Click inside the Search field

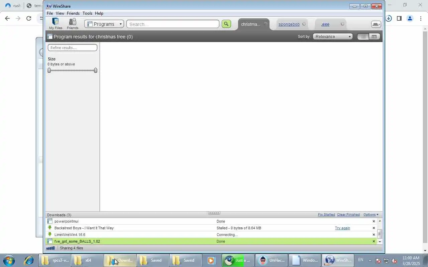tap(173, 24)
